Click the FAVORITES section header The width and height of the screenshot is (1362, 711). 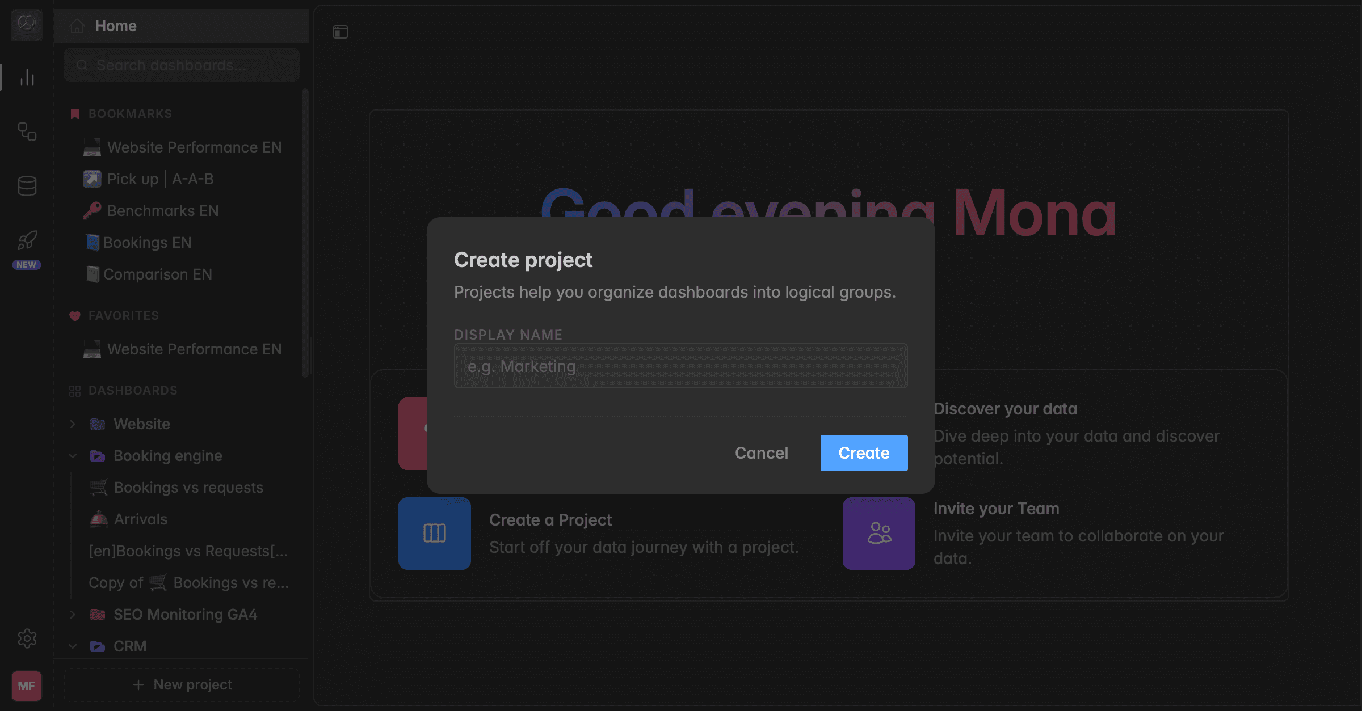pos(124,316)
